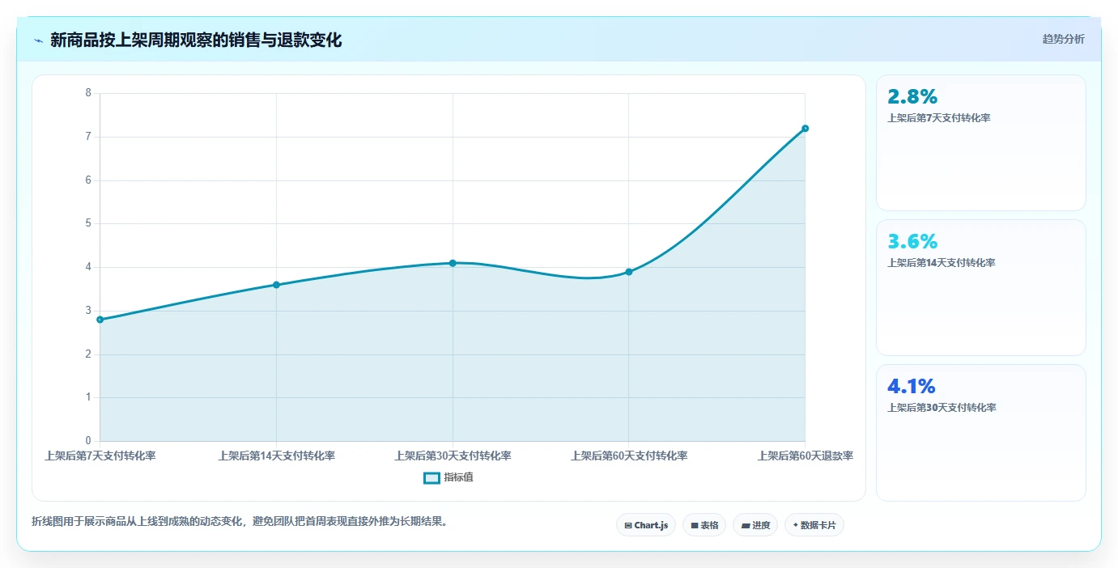Select the 进度 tag
This screenshot has height=568, width=1118.
755,525
